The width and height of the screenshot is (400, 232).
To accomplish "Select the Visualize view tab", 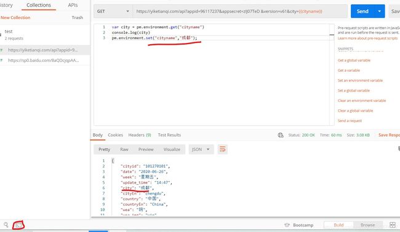I will (172, 149).
